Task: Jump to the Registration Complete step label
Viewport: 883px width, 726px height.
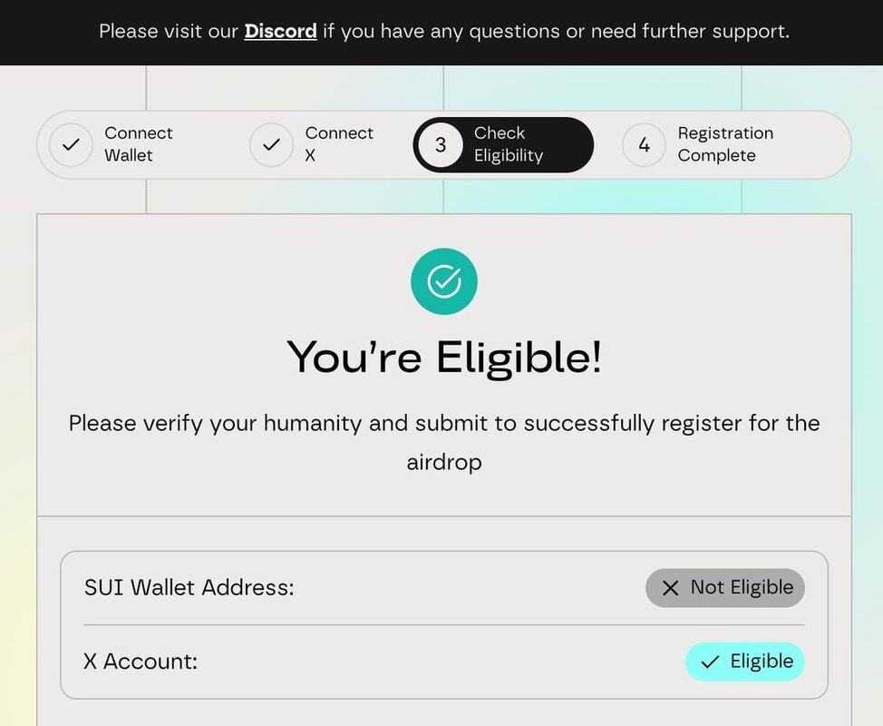Action: pos(725,144)
